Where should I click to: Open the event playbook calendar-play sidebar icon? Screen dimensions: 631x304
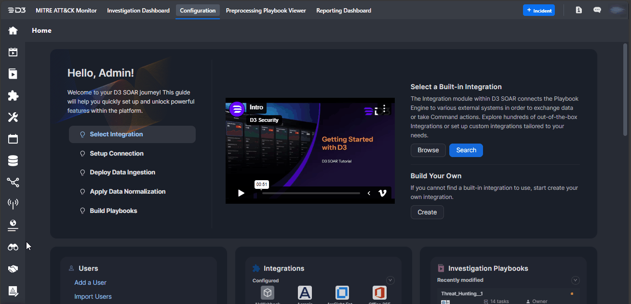pos(13,52)
